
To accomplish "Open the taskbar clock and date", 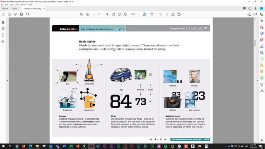I will pos(253,146).
